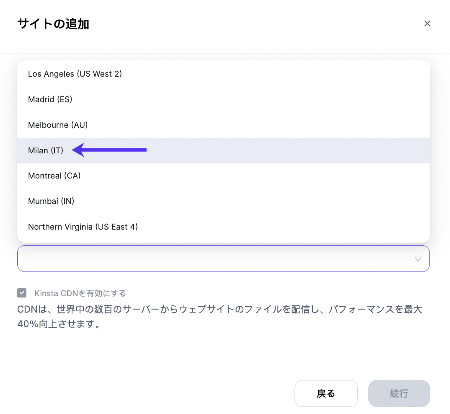The height and width of the screenshot is (414, 450).
Task: Dismiss the dialog with the X icon
Action: click(x=427, y=23)
